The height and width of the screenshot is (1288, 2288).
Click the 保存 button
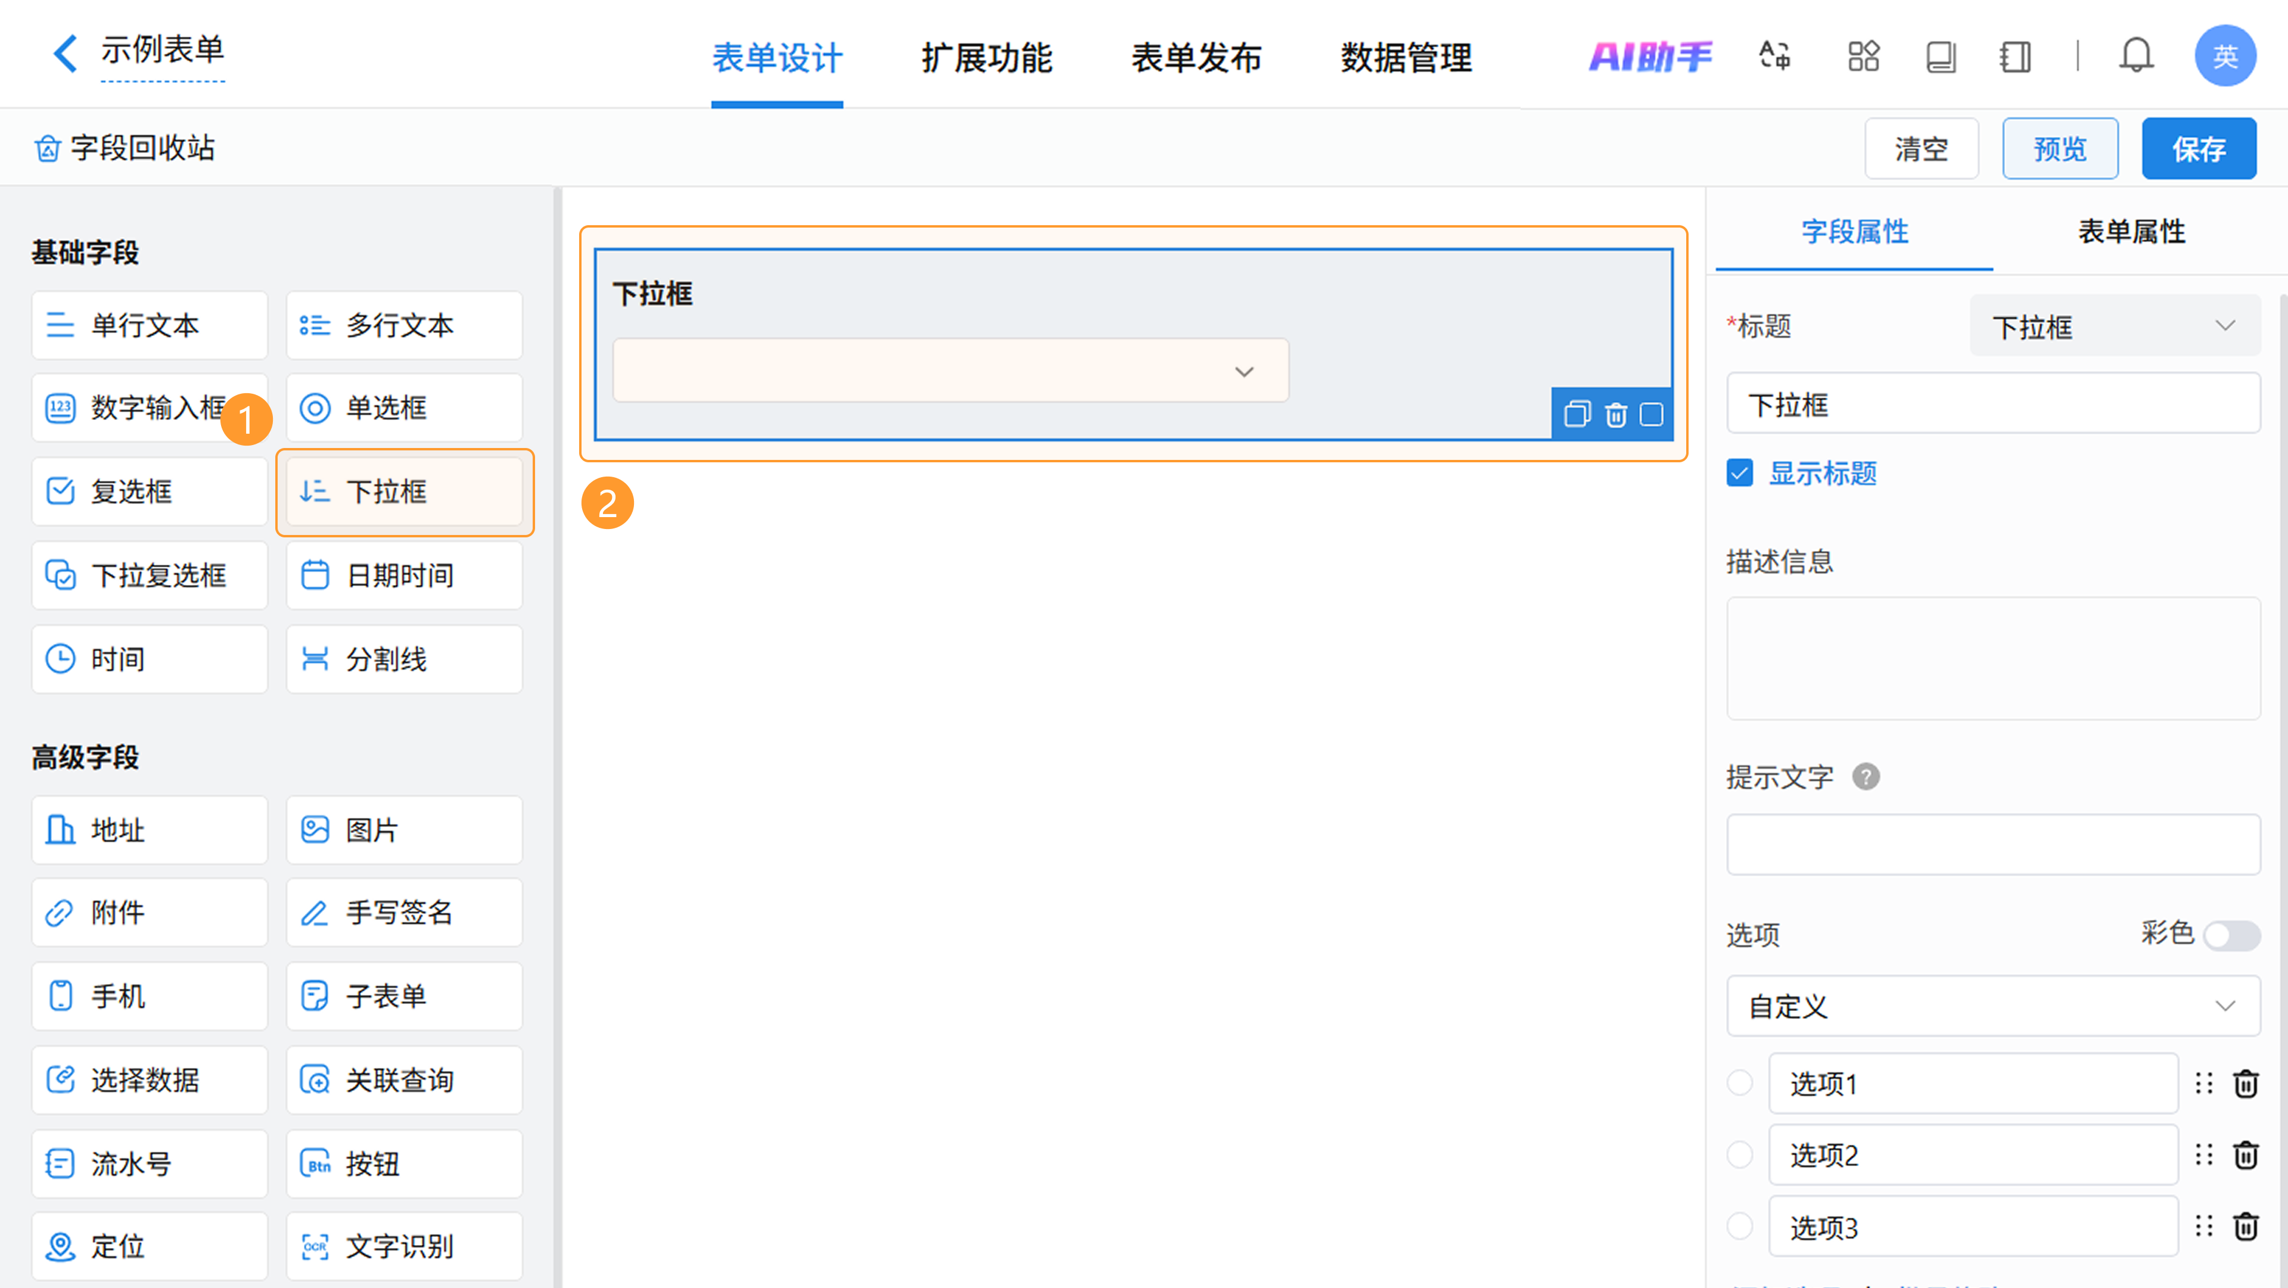[x=2198, y=148]
